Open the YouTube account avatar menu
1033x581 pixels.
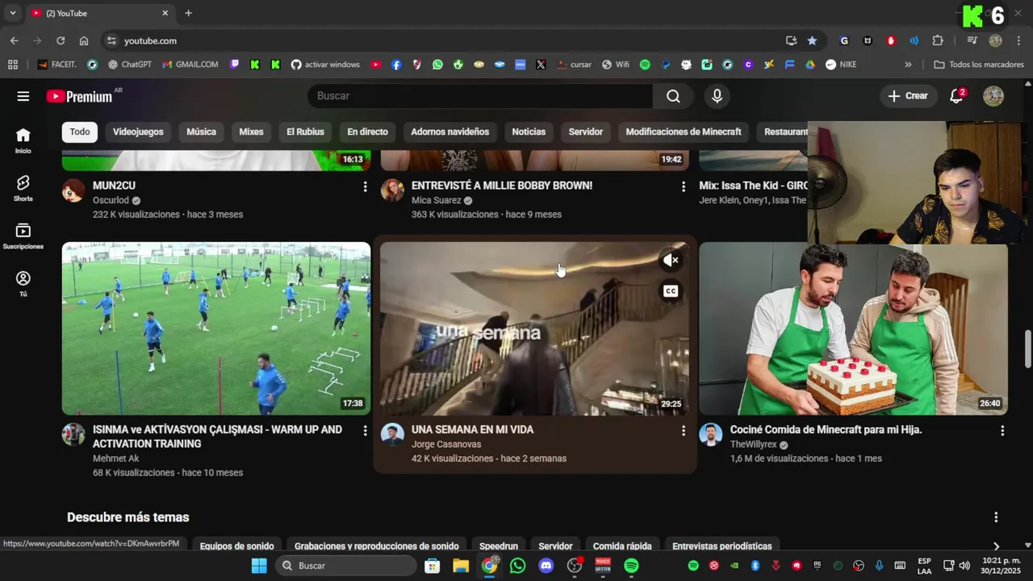click(x=993, y=96)
